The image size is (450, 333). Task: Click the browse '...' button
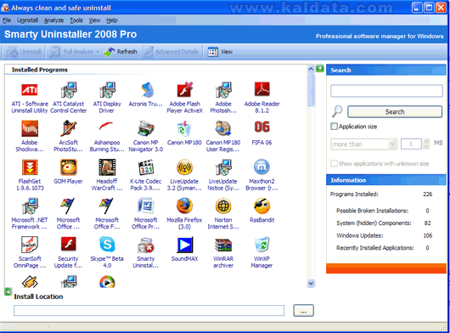coord(303,311)
